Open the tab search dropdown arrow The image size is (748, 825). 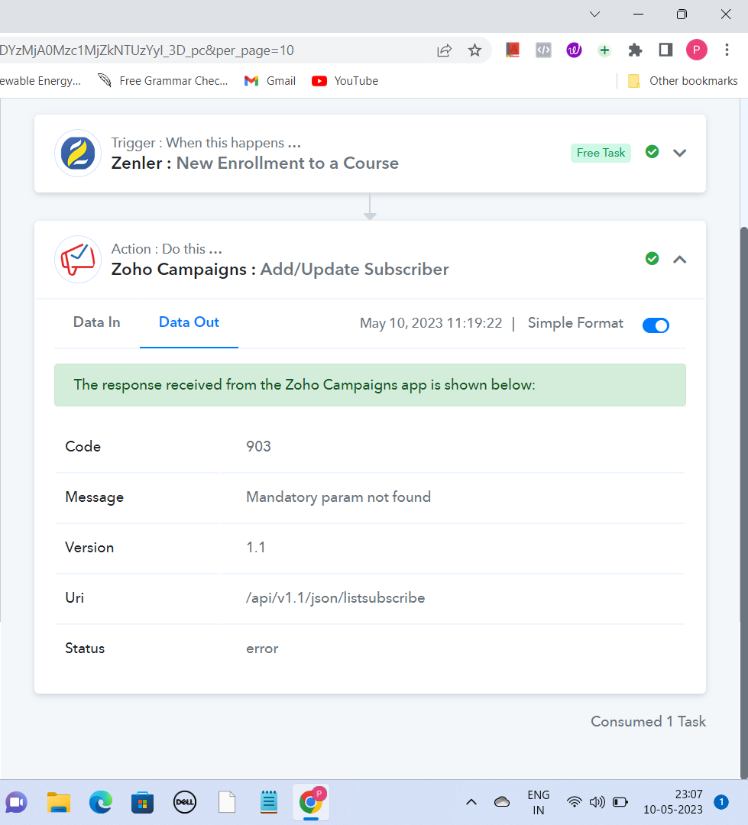(595, 15)
